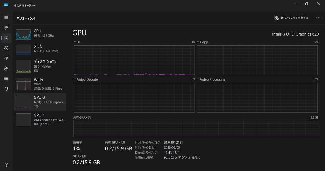Screen dimensions: 325x171
Task: Open the three-dot more options menu
Action: point(318,18)
